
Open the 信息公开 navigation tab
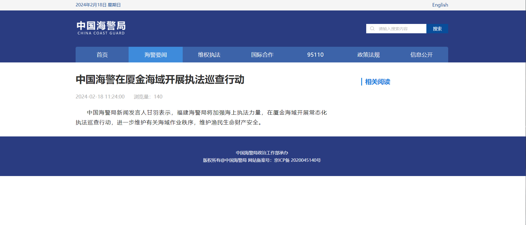421,55
